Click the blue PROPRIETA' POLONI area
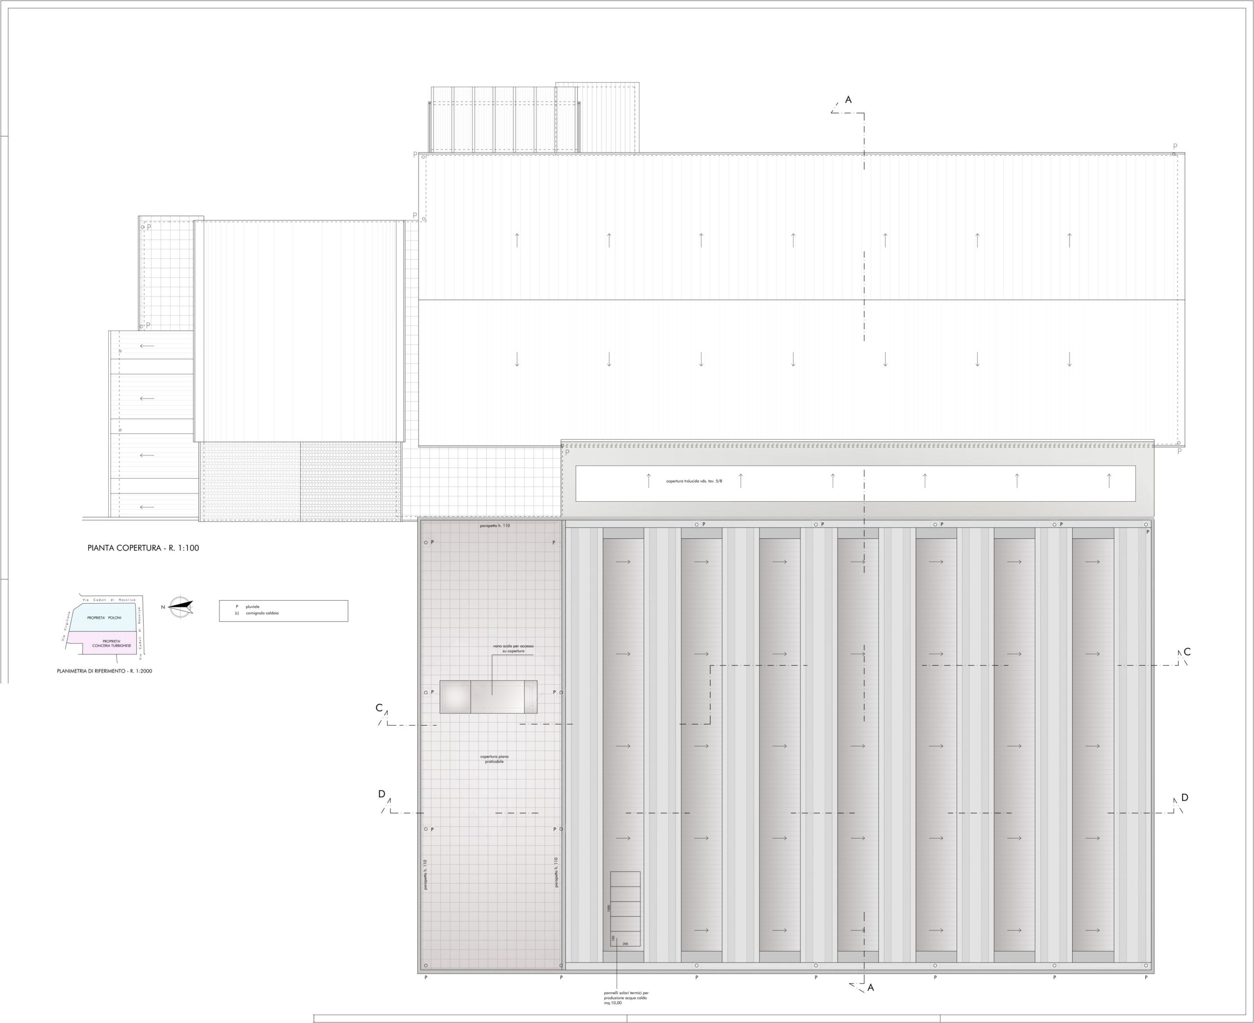This screenshot has width=1254, height=1023. [104, 617]
